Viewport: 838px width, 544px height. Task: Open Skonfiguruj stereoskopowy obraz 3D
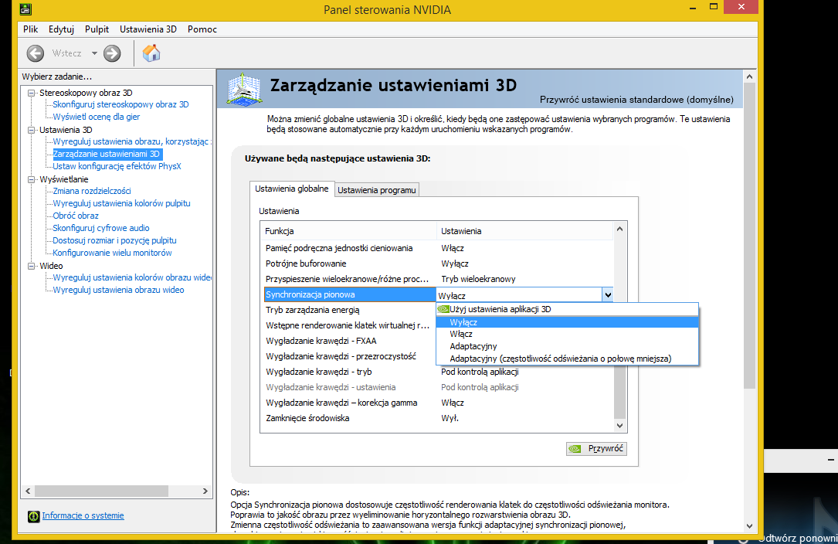click(120, 104)
